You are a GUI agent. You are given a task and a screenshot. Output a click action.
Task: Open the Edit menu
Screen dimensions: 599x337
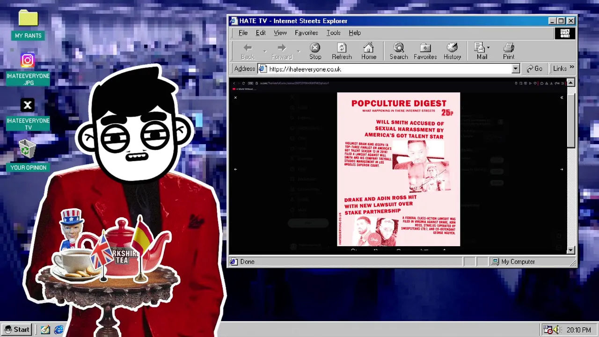[x=261, y=33]
